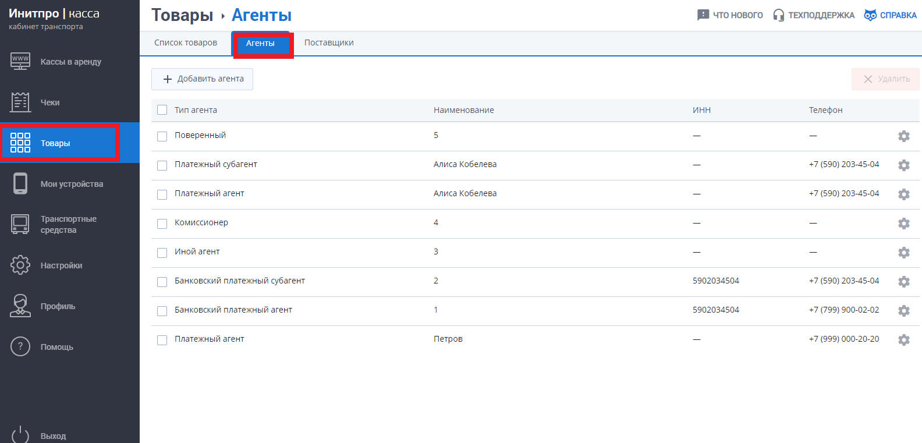This screenshot has width=922, height=443.
Task: Check the Комиссионер row checkbox
Action: 162,224
